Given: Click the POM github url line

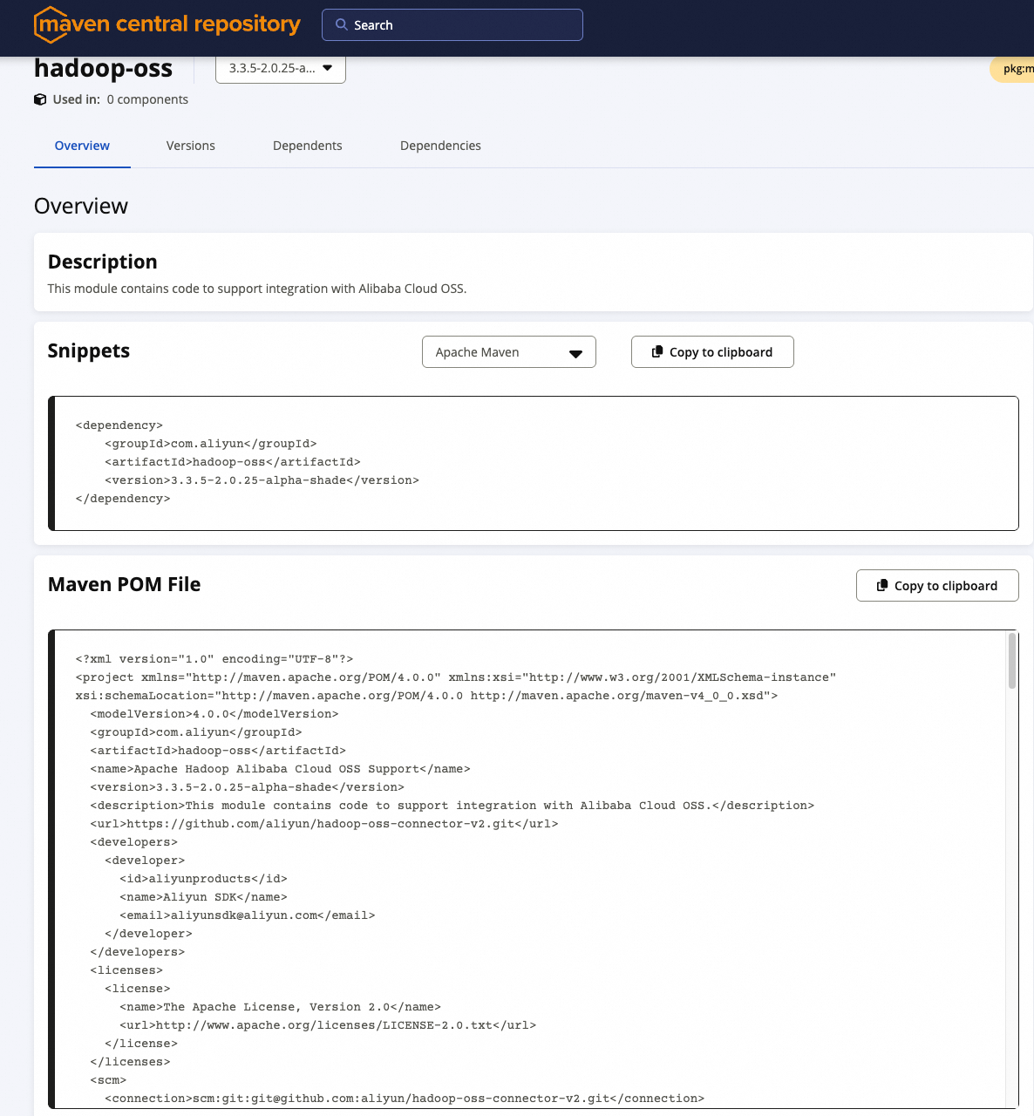Looking at the screenshot, I should point(324,824).
